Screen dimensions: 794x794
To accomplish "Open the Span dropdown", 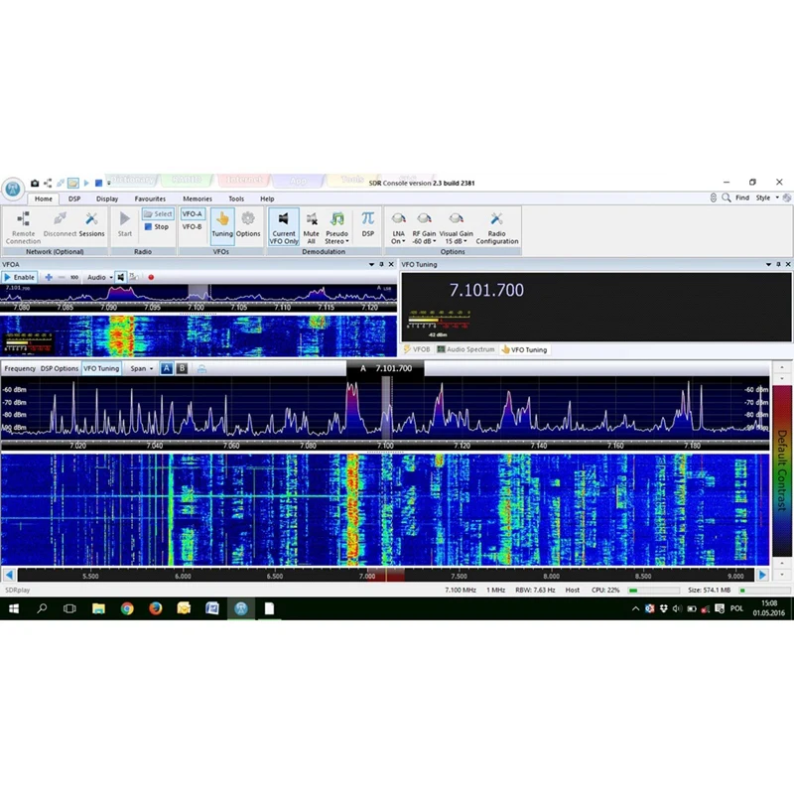I will pyautogui.click(x=141, y=368).
